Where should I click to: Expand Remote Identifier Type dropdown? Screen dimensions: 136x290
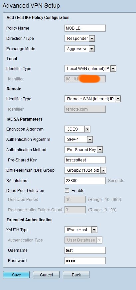(x=93, y=99)
